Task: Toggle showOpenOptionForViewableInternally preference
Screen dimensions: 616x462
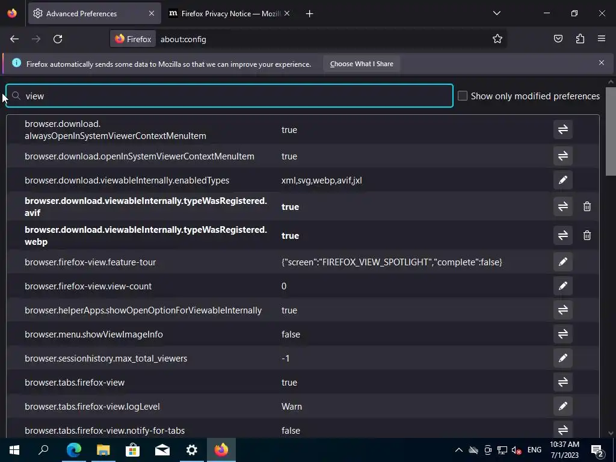Action: 562,310
